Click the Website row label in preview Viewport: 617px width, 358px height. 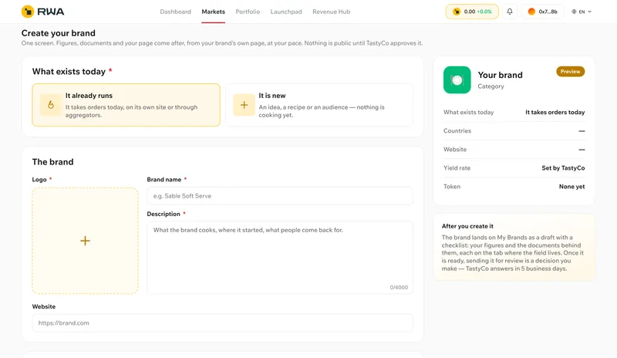pos(455,149)
